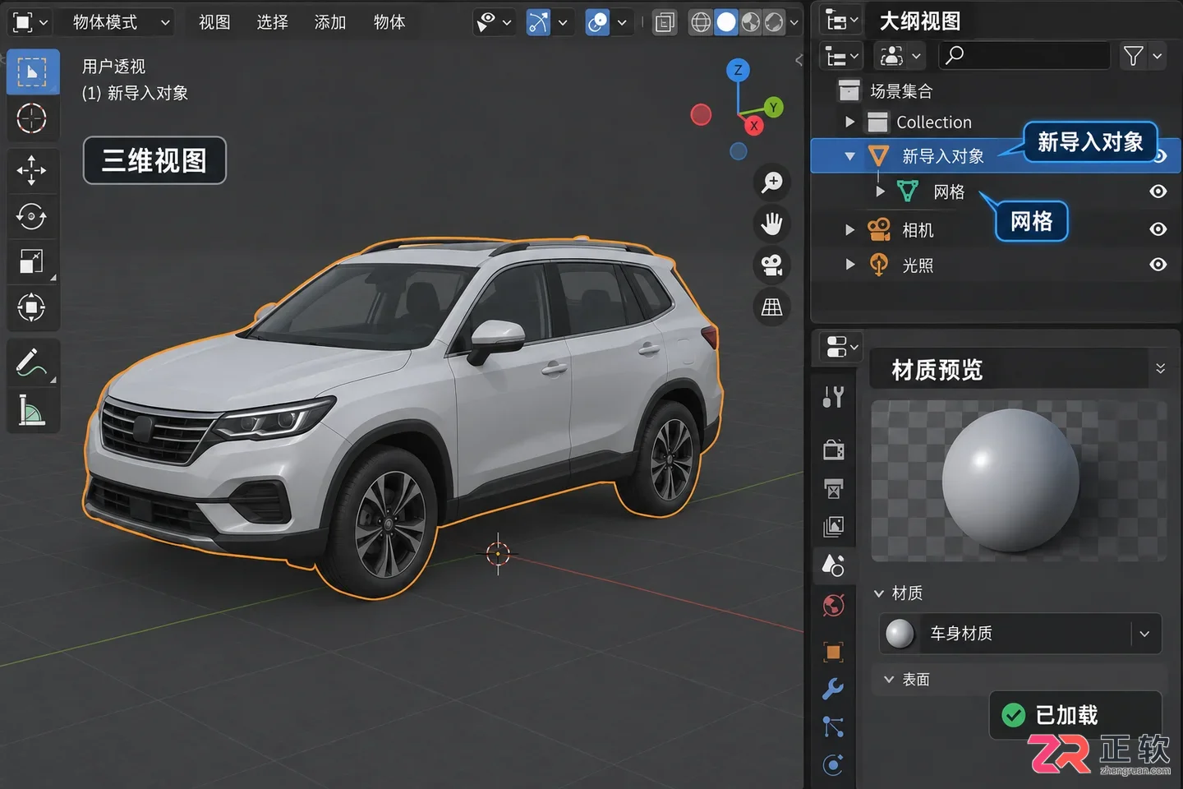
Task: Click the X axis on navigation gizmo
Action: (753, 126)
